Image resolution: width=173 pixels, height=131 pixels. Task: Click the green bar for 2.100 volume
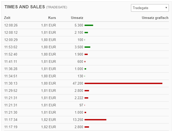coord(86,32)
